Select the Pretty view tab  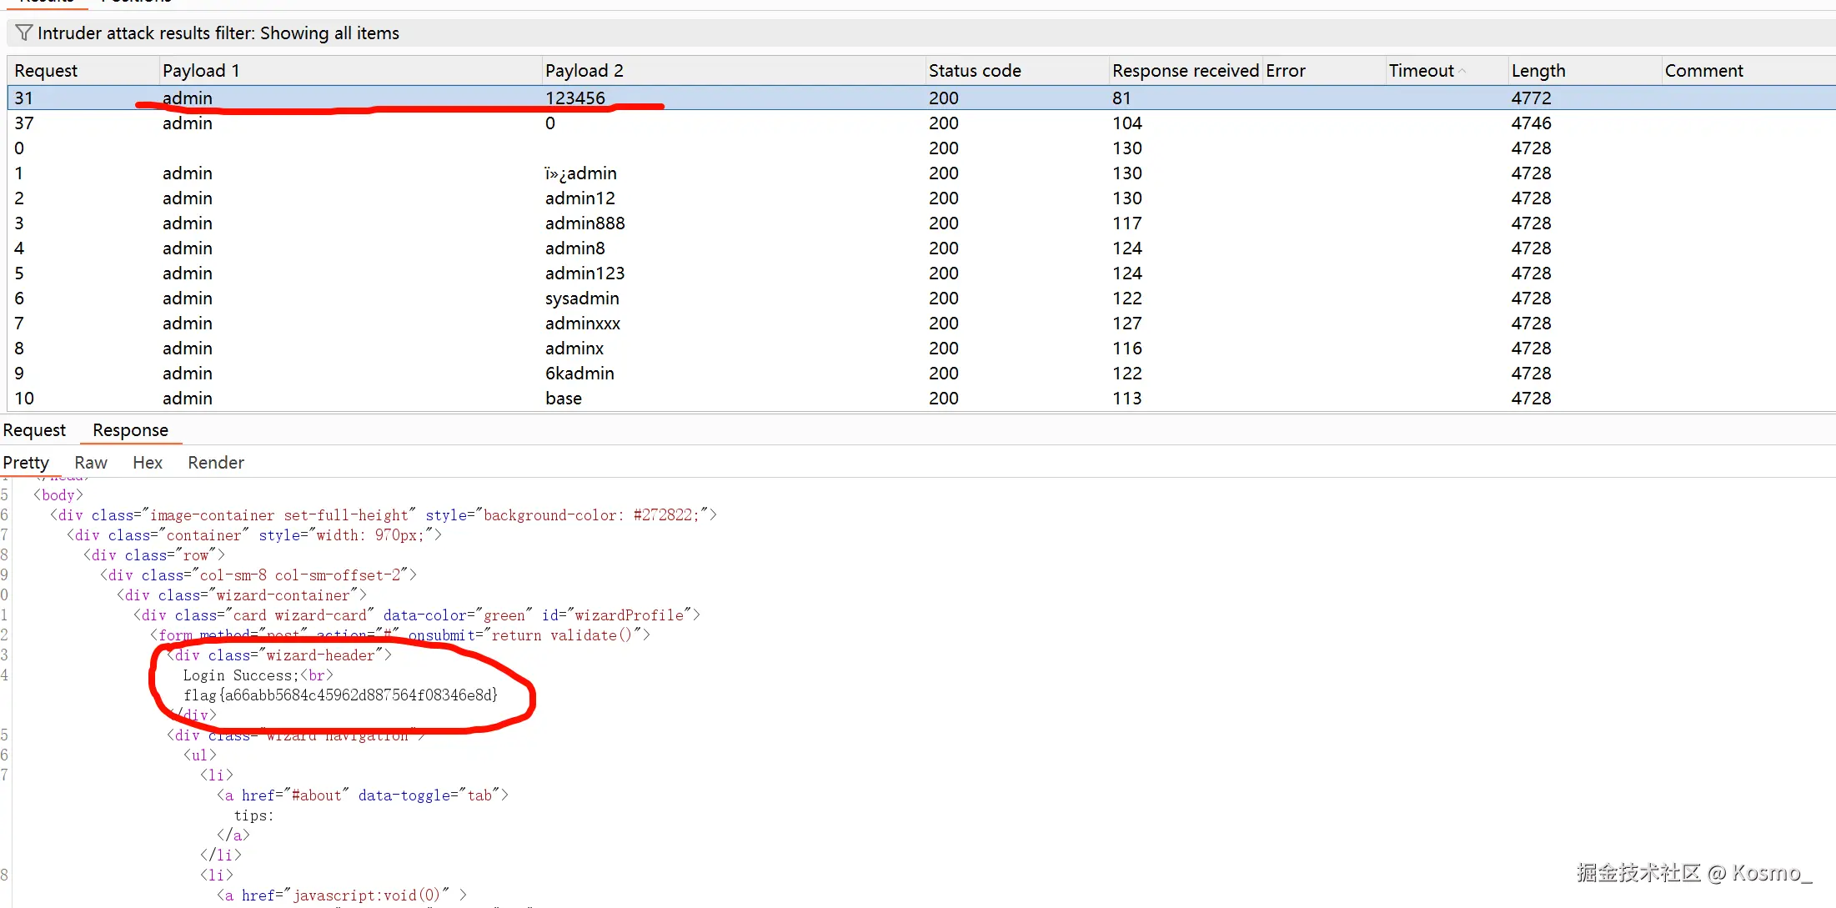[26, 463]
